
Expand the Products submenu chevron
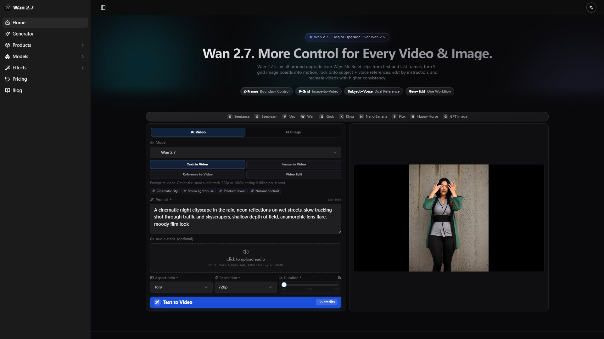(x=83, y=45)
